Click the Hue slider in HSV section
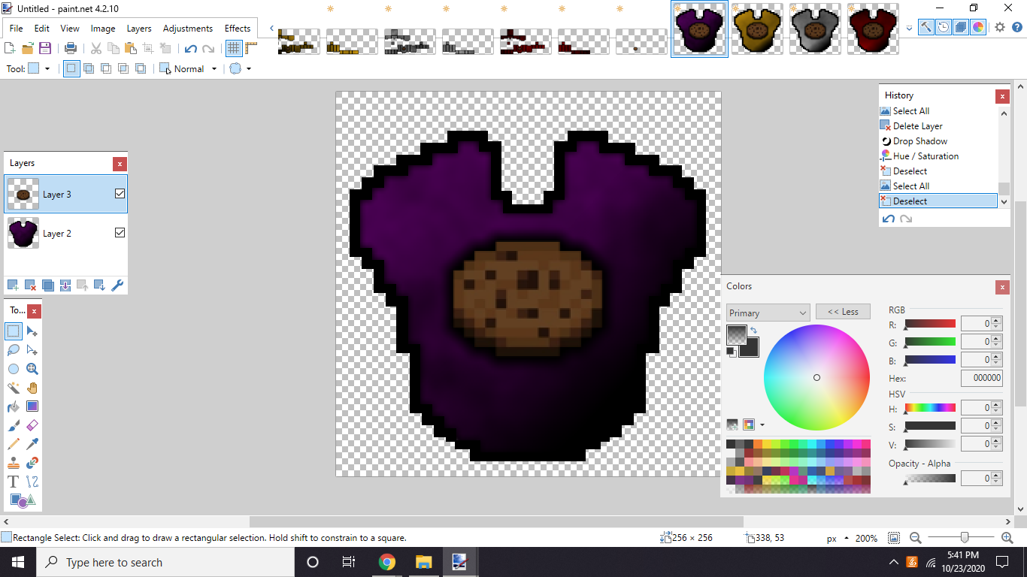The height and width of the screenshot is (577, 1027). click(930, 408)
